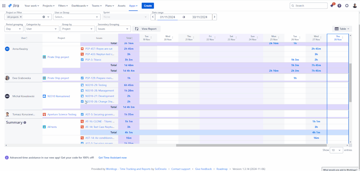Open the Get Time Assistant now link

tap(112, 158)
